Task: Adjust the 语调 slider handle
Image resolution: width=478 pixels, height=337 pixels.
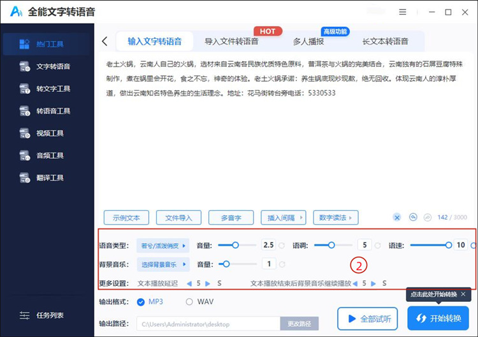Action: click(x=331, y=245)
